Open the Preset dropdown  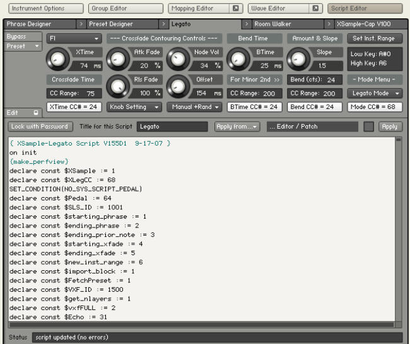click(x=23, y=46)
